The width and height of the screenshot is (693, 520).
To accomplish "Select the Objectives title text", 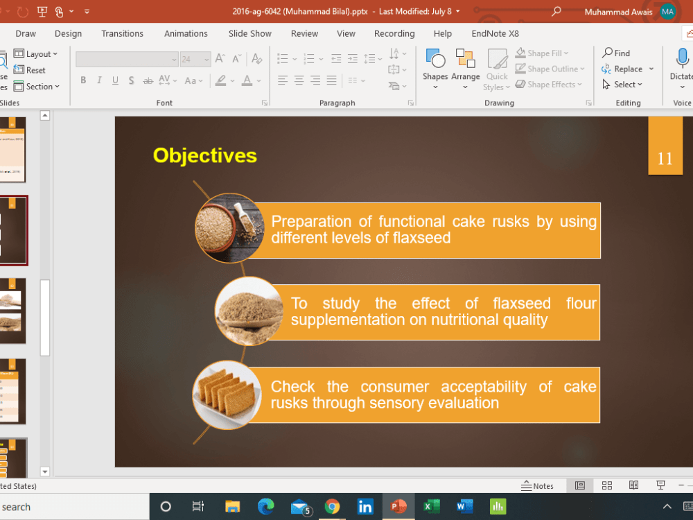I will point(204,155).
